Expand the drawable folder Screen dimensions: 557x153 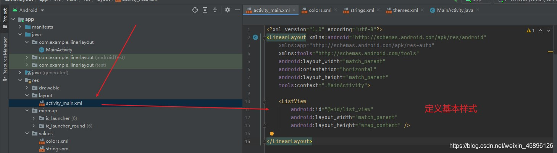click(27, 88)
